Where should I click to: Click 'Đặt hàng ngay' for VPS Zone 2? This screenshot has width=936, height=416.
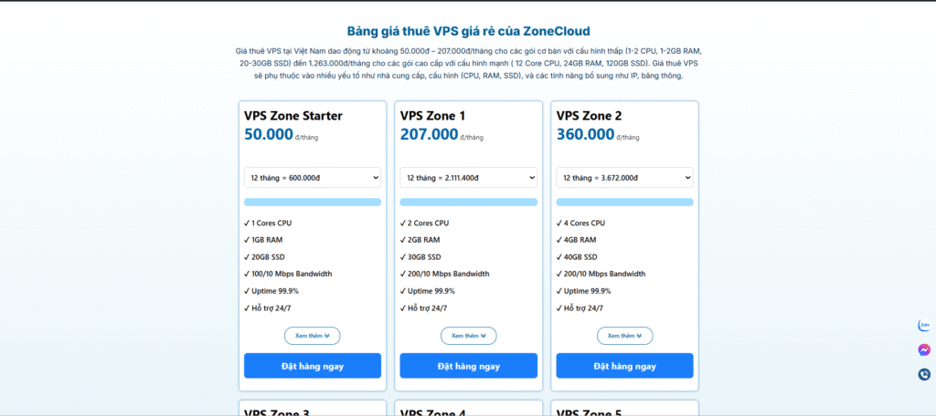[624, 366]
